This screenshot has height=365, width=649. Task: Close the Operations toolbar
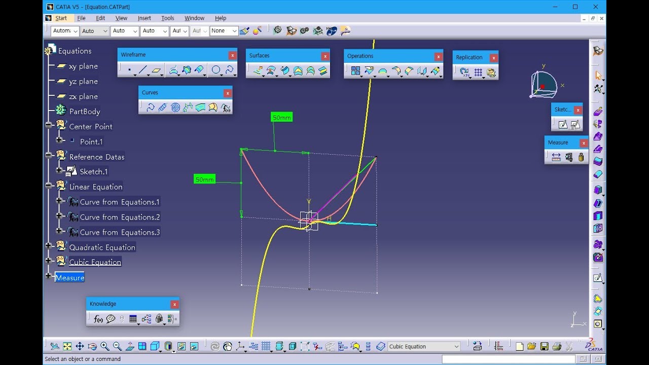coord(438,57)
